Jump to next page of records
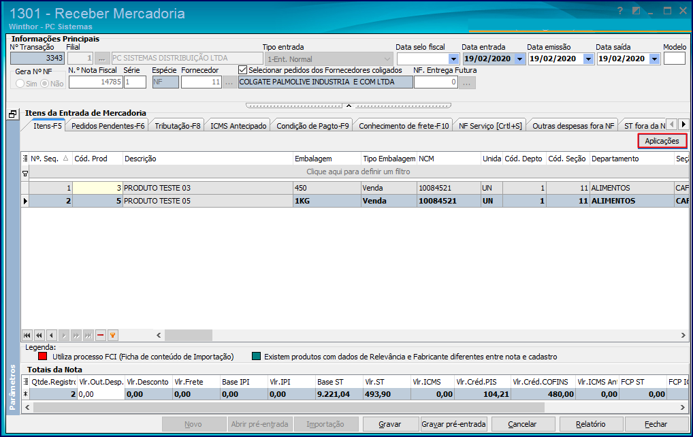The image size is (693, 437). click(x=76, y=336)
